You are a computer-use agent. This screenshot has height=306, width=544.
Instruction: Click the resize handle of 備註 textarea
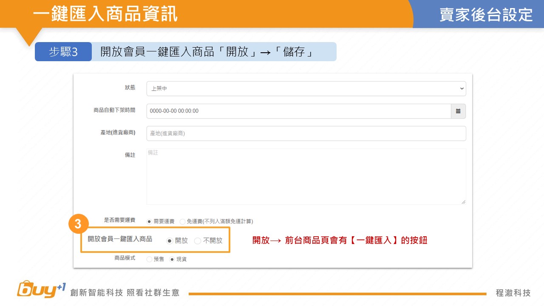pos(463,202)
